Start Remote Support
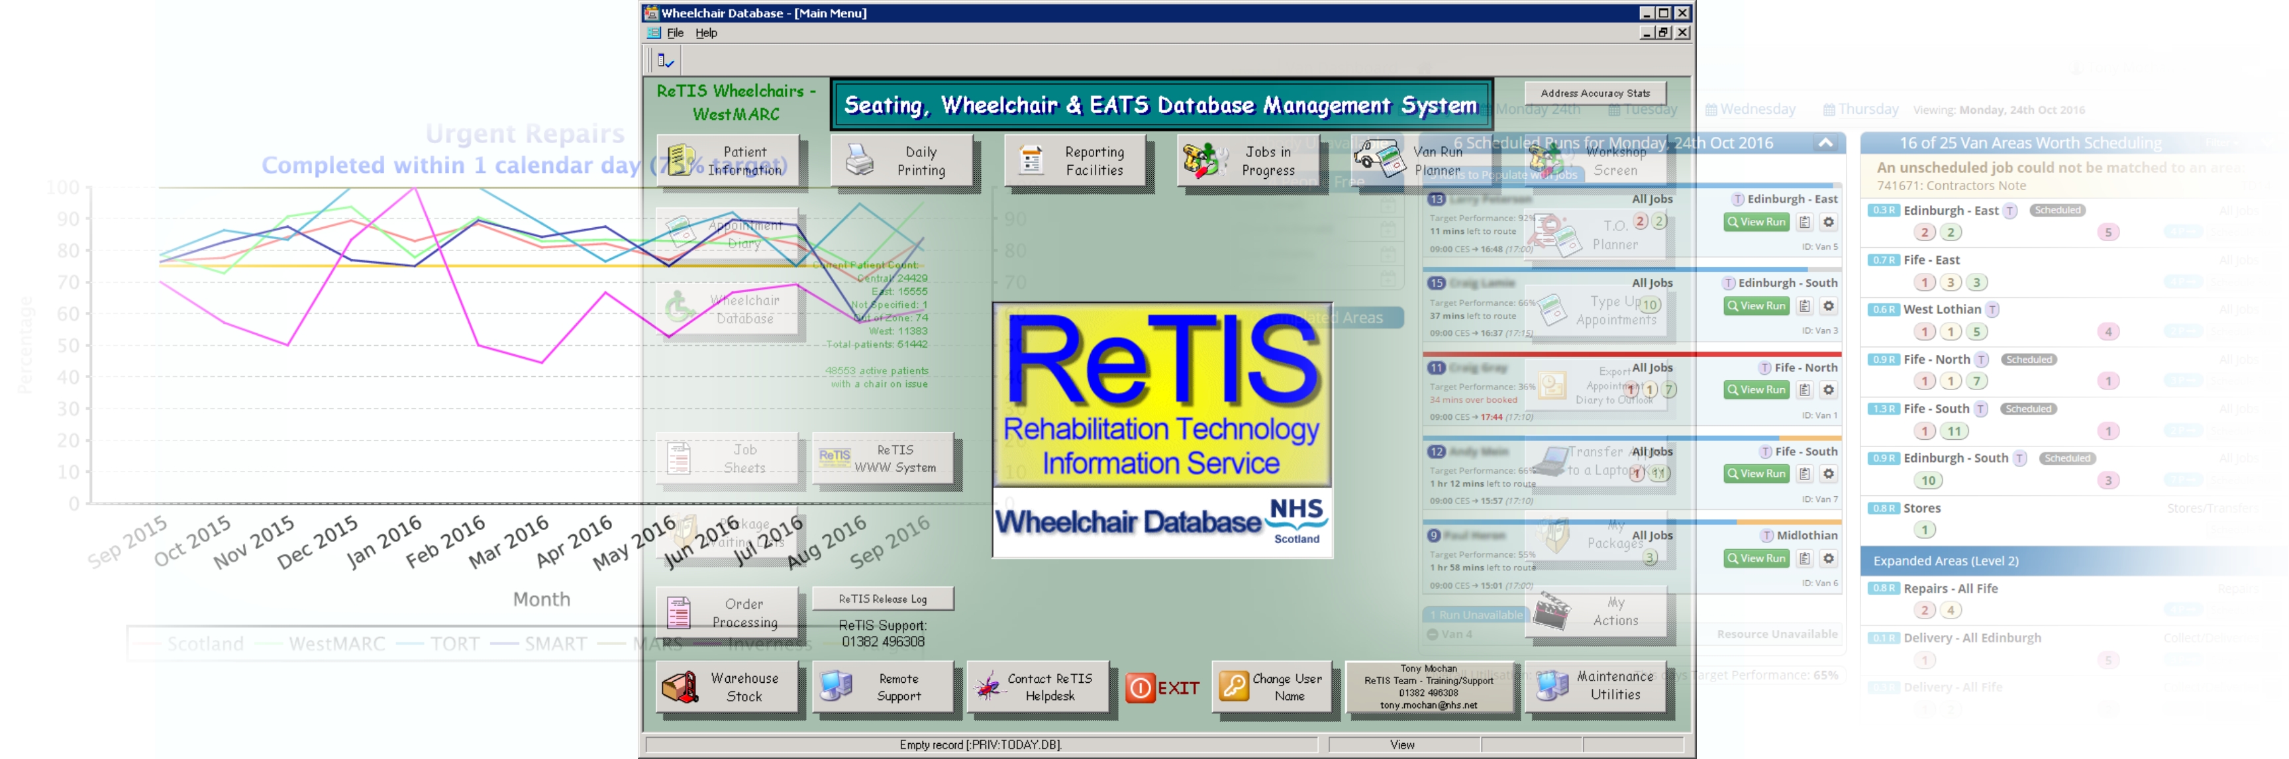This screenshot has width=2289, height=759. tap(882, 687)
